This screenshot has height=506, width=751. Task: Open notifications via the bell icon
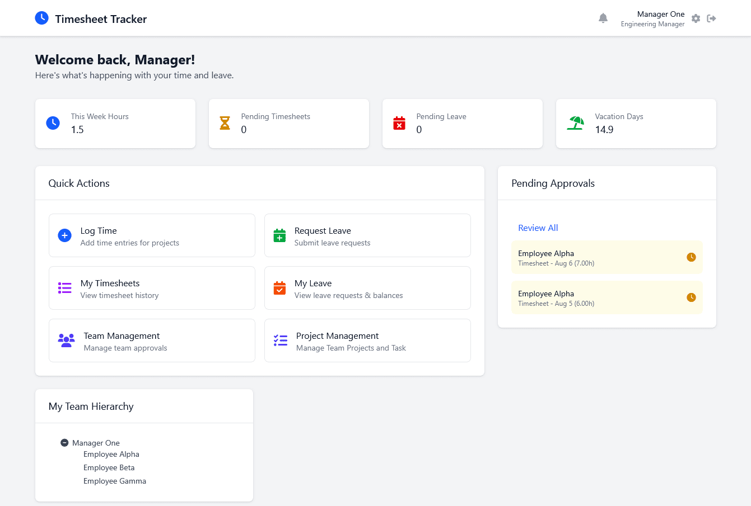(603, 18)
